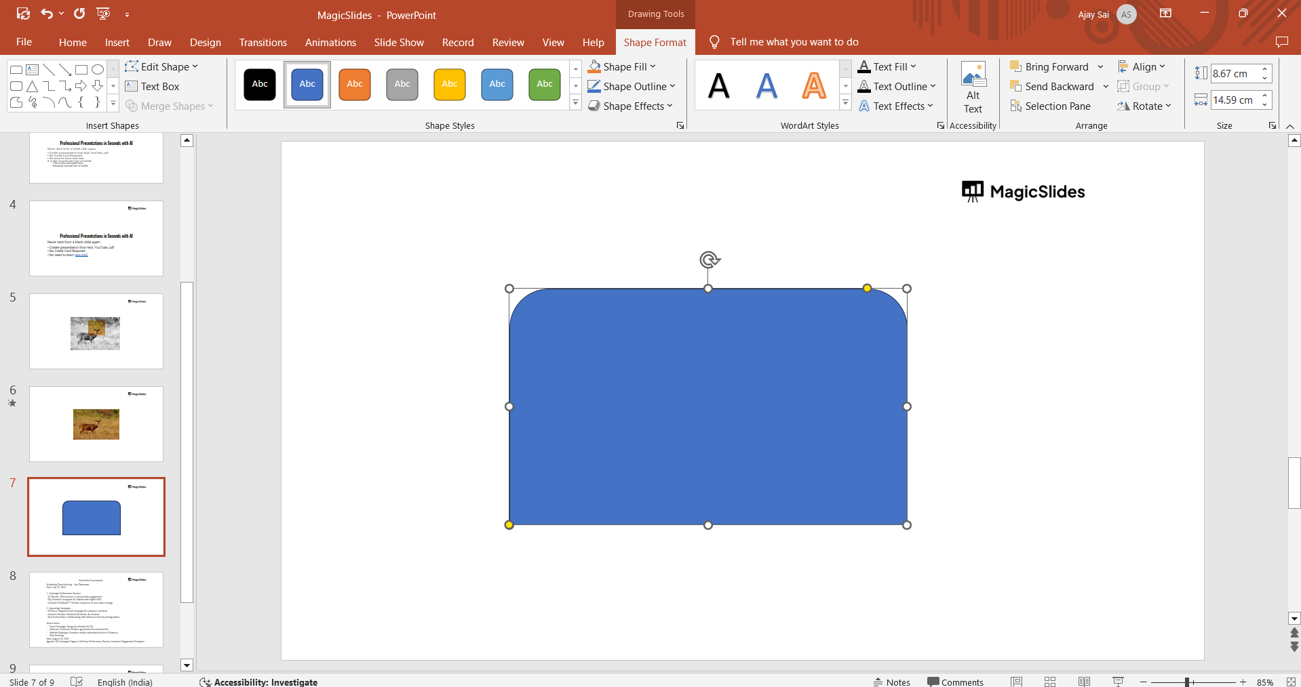Click the Undo arrow in title bar
The width and height of the screenshot is (1301, 687).
47,14
